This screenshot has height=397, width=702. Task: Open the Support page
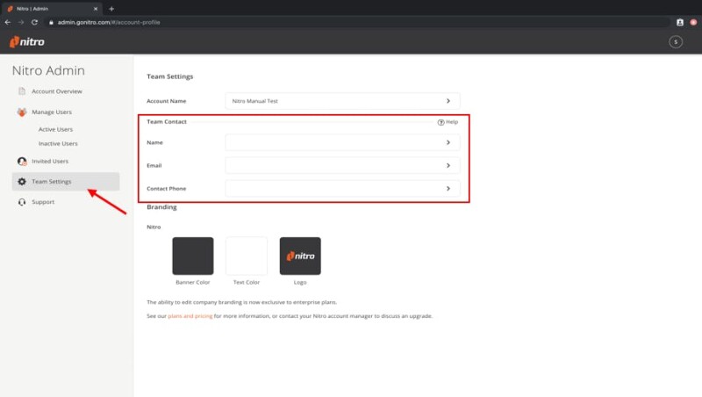[x=43, y=202]
